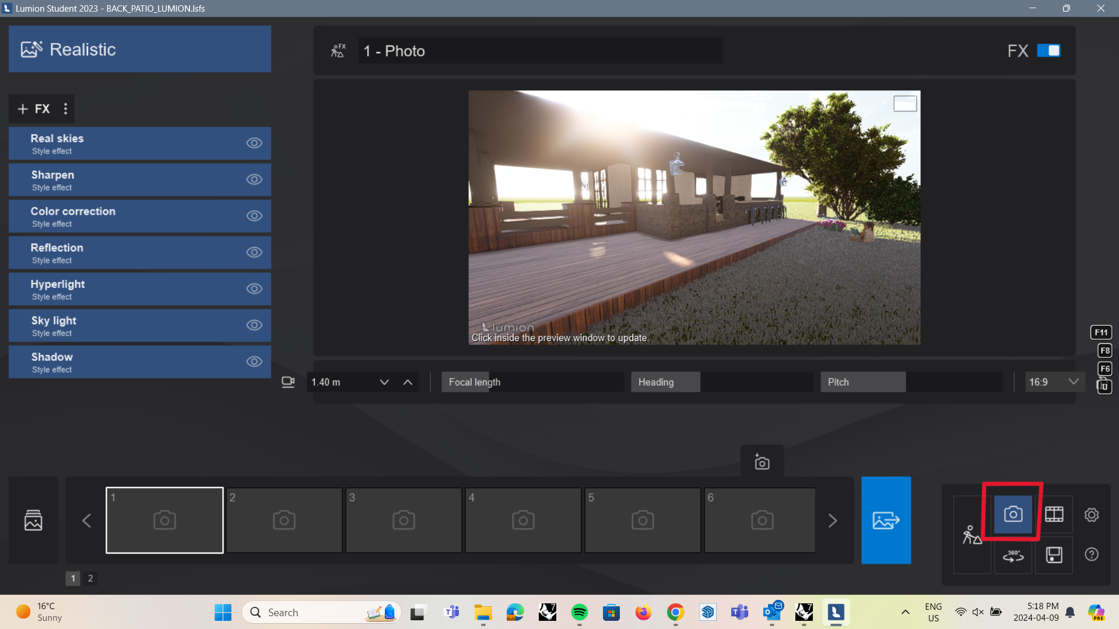Select the Photo mode camera icon
The width and height of the screenshot is (1119, 629).
pos(1013,514)
